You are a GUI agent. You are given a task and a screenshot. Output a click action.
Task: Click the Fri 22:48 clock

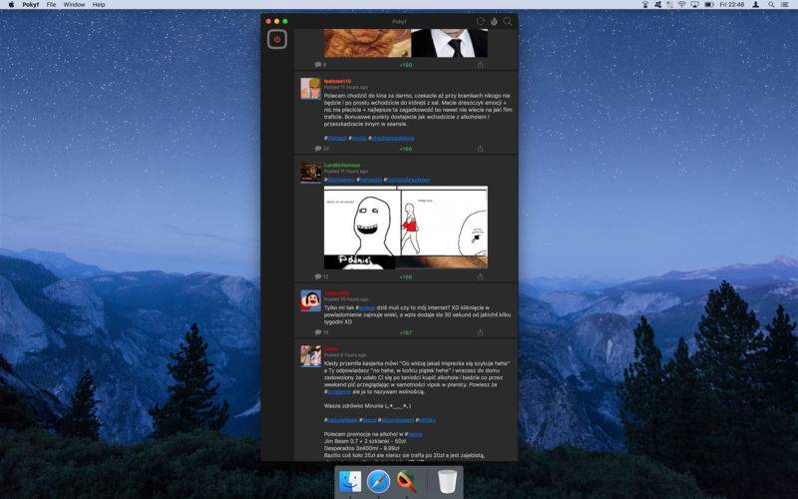point(732,5)
